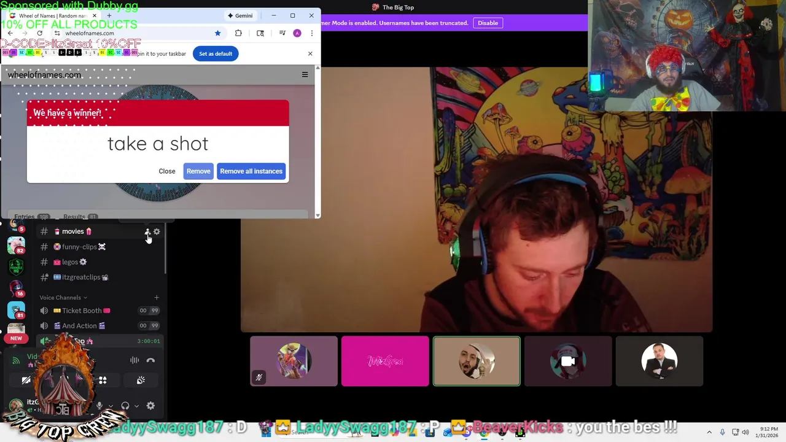786x442 pixels.
Task: Open server icon with 16 badge
Action: (x=16, y=289)
